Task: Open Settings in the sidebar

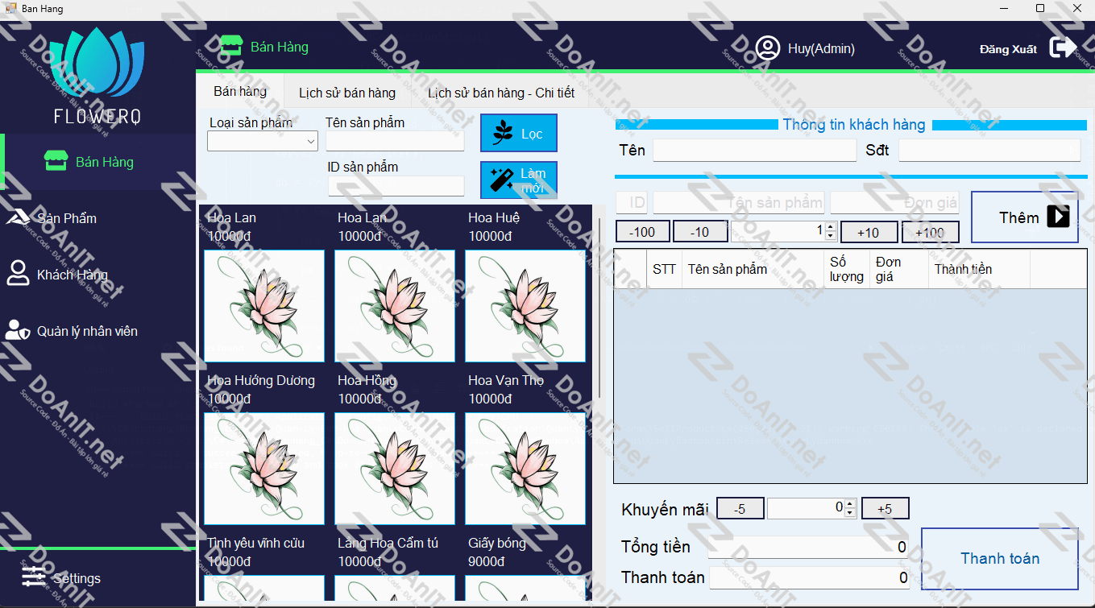Action: pos(98,578)
